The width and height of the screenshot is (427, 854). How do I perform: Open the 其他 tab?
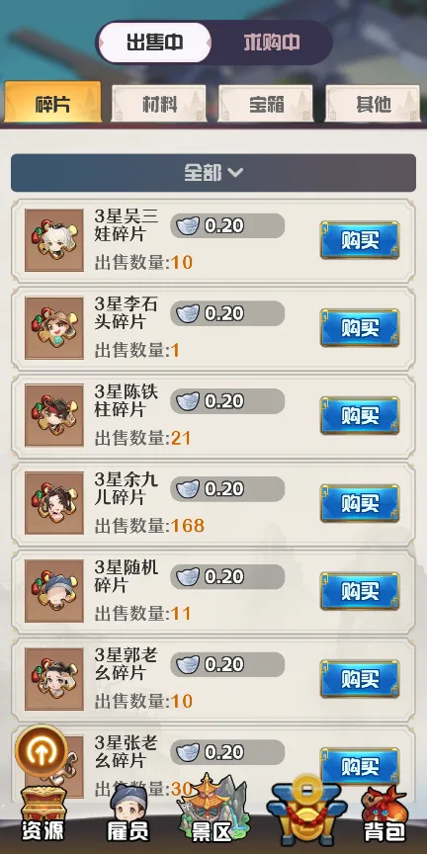click(x=374, y=104)
